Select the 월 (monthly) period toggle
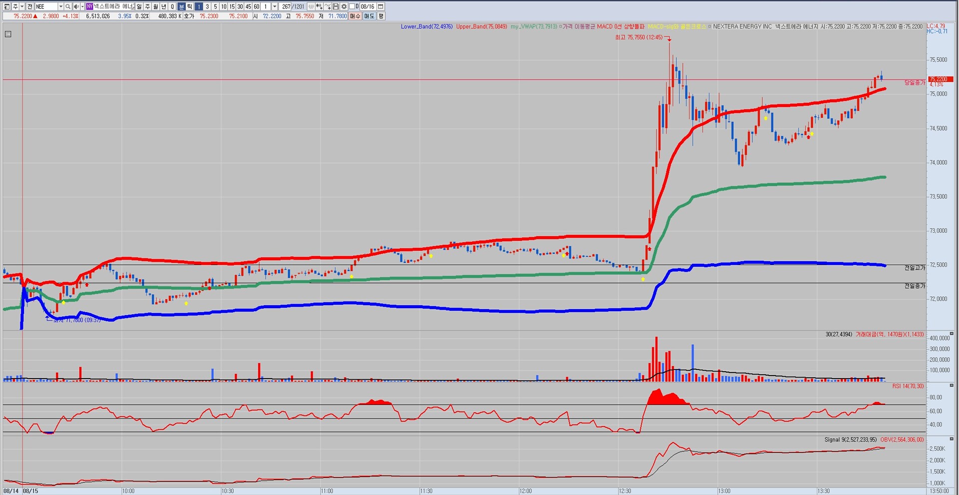959x495 pixels. tap(156, 6)
